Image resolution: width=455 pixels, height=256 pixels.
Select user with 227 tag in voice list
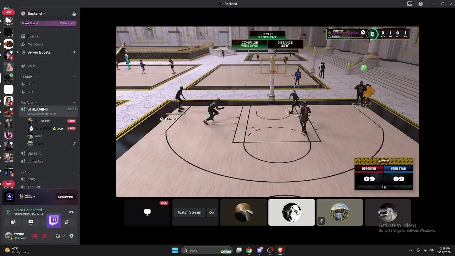(x=52, y=121)
